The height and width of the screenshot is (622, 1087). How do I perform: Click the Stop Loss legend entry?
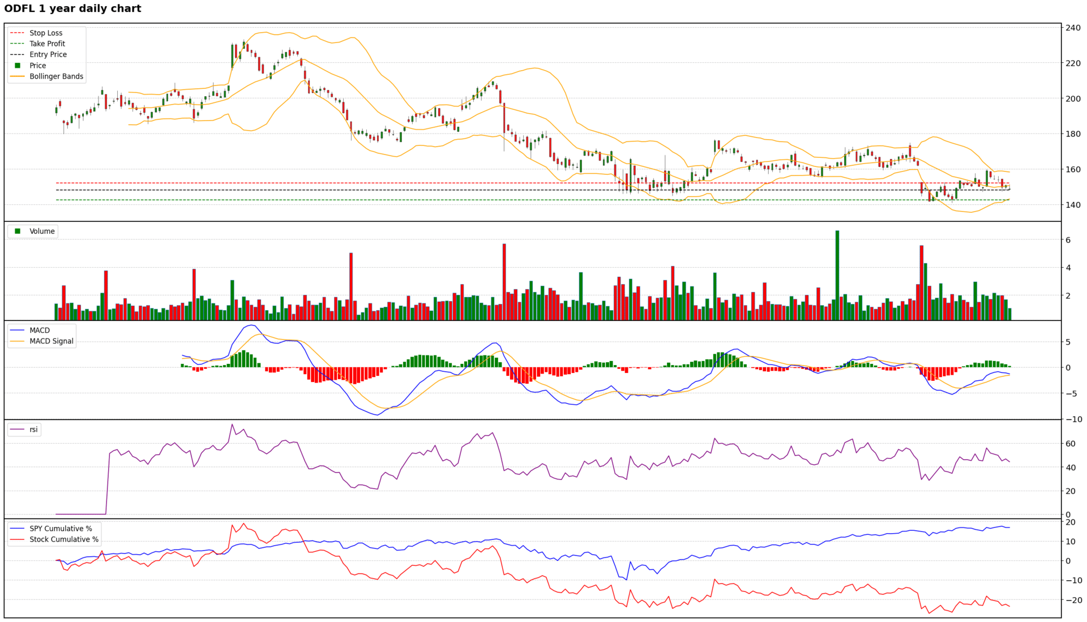point(45,33)
